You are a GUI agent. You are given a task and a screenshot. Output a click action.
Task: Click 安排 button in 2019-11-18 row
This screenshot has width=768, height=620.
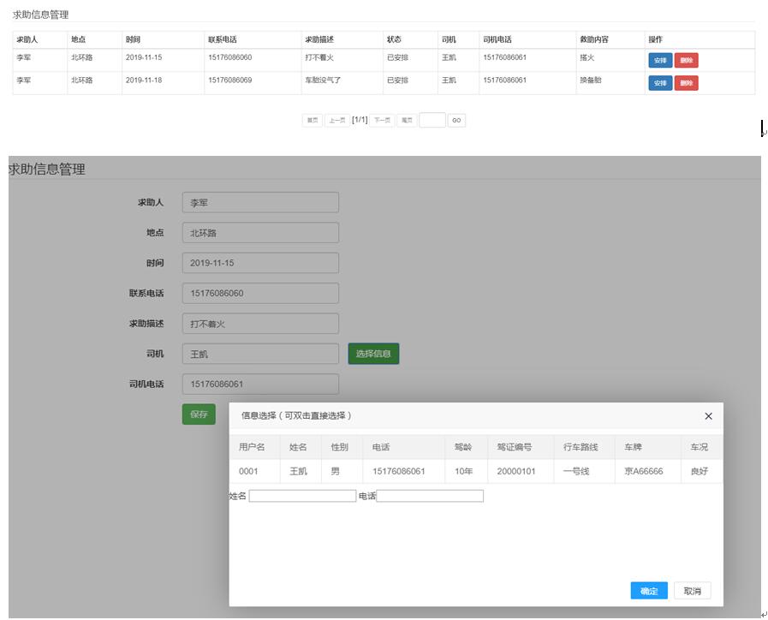pyautogui.click(x=660, y=83)
